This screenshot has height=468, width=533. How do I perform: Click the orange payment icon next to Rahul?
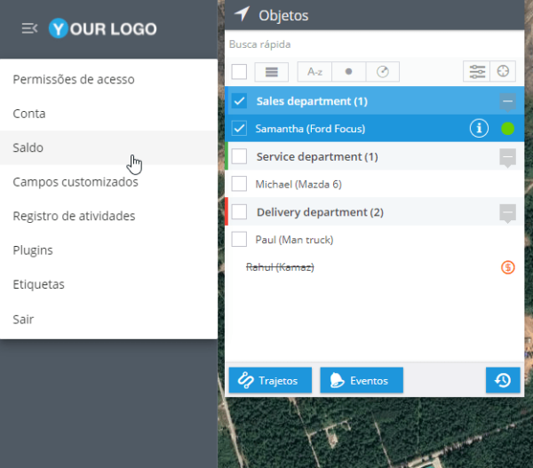508,267
